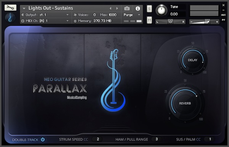The image size is (229, 147).
Task: Expand the instrument name dropdown arrow
Action: coord(24,8)
